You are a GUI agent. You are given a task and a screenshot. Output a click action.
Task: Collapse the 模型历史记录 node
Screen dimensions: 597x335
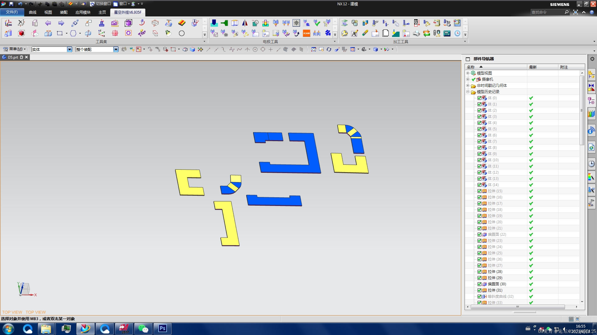coord(468,92)
